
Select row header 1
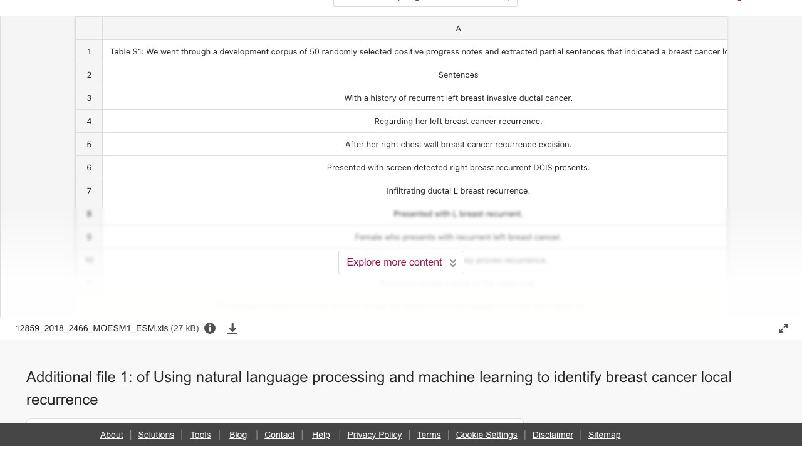click(x=89, y=52)
